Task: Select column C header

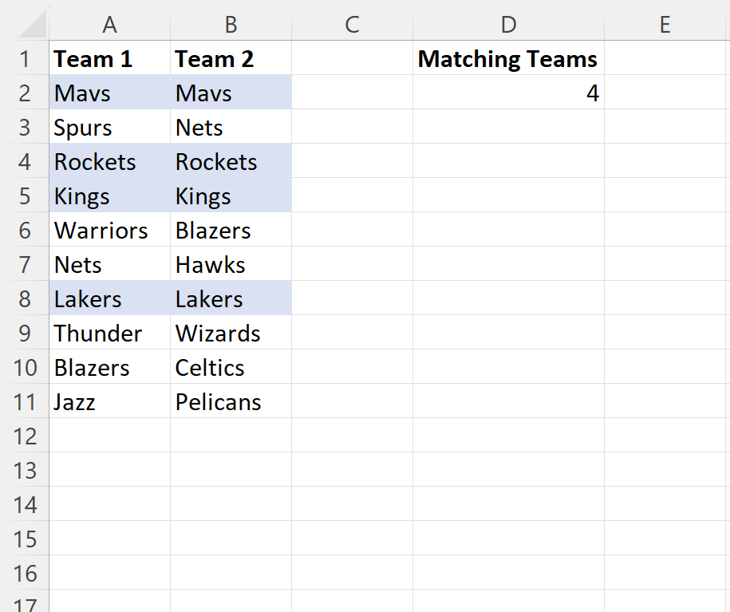Action: (352, 24)
